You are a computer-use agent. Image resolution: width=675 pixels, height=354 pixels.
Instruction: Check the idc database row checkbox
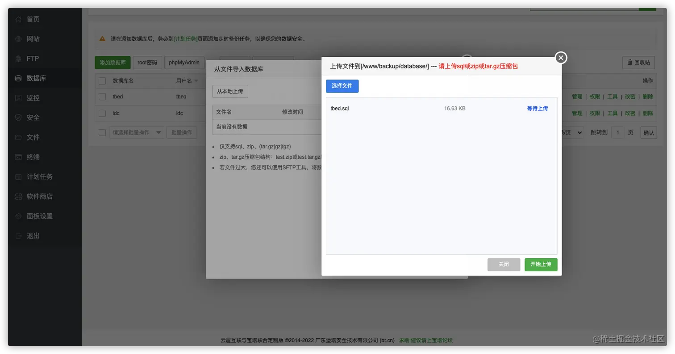tap(102, 113)
